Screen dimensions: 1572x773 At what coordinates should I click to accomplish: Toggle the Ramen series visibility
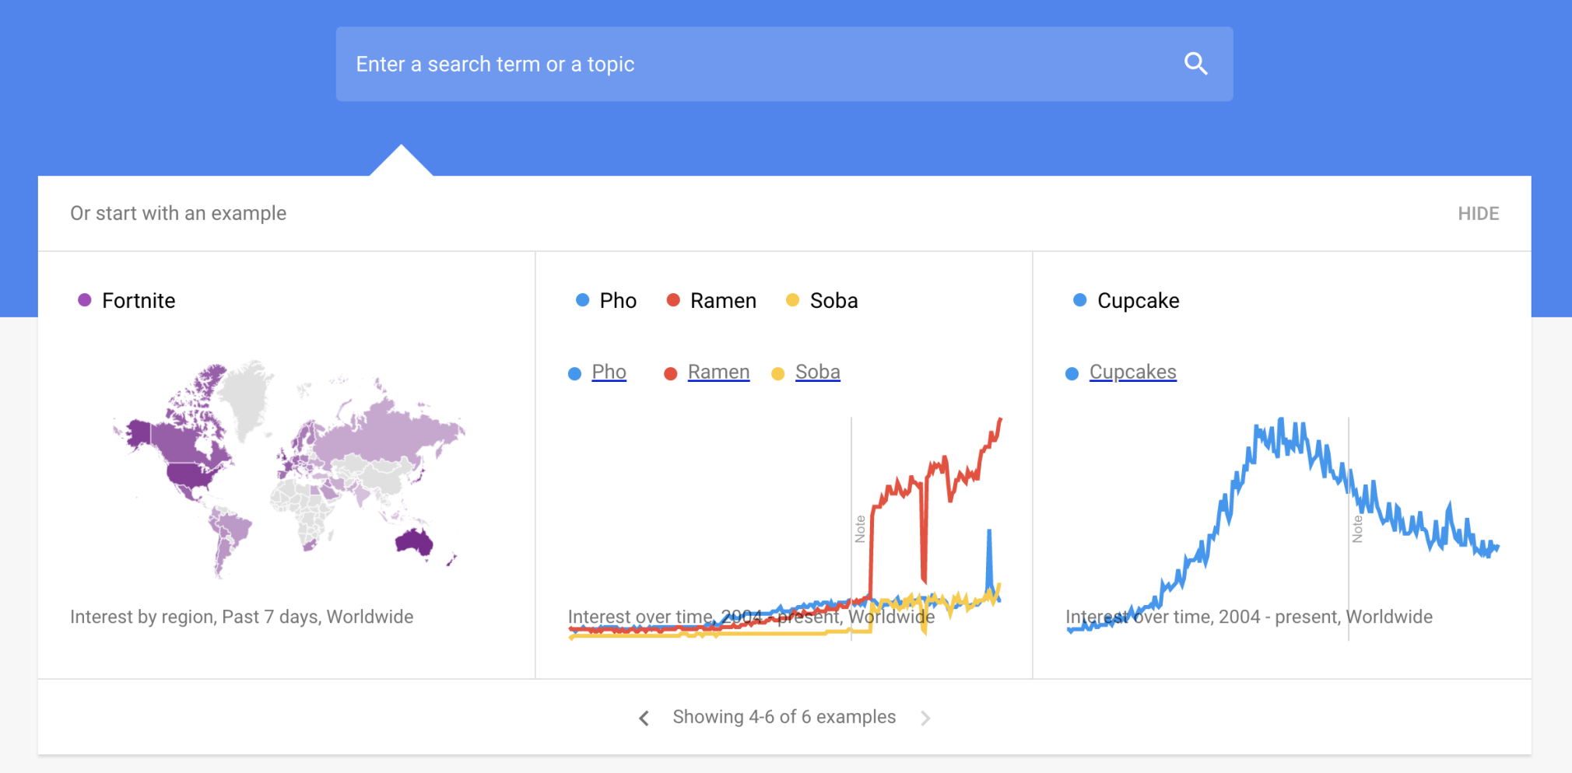coord(718,372)
